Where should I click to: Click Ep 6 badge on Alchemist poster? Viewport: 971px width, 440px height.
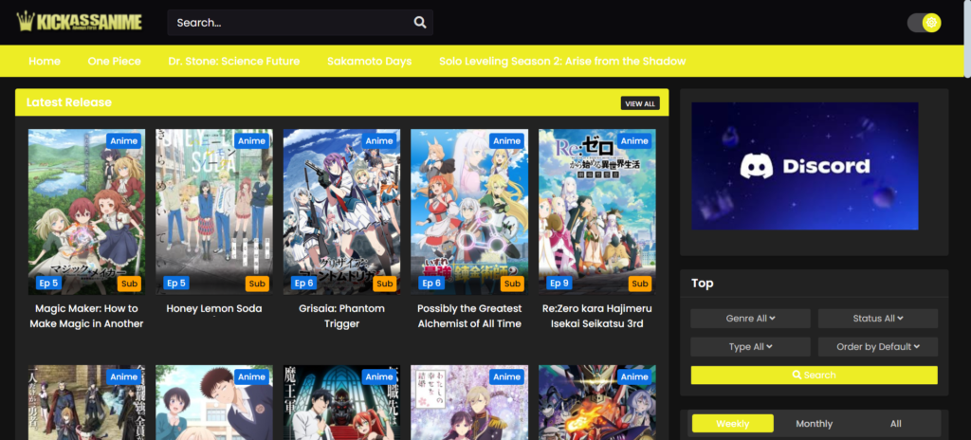point(431,284)
